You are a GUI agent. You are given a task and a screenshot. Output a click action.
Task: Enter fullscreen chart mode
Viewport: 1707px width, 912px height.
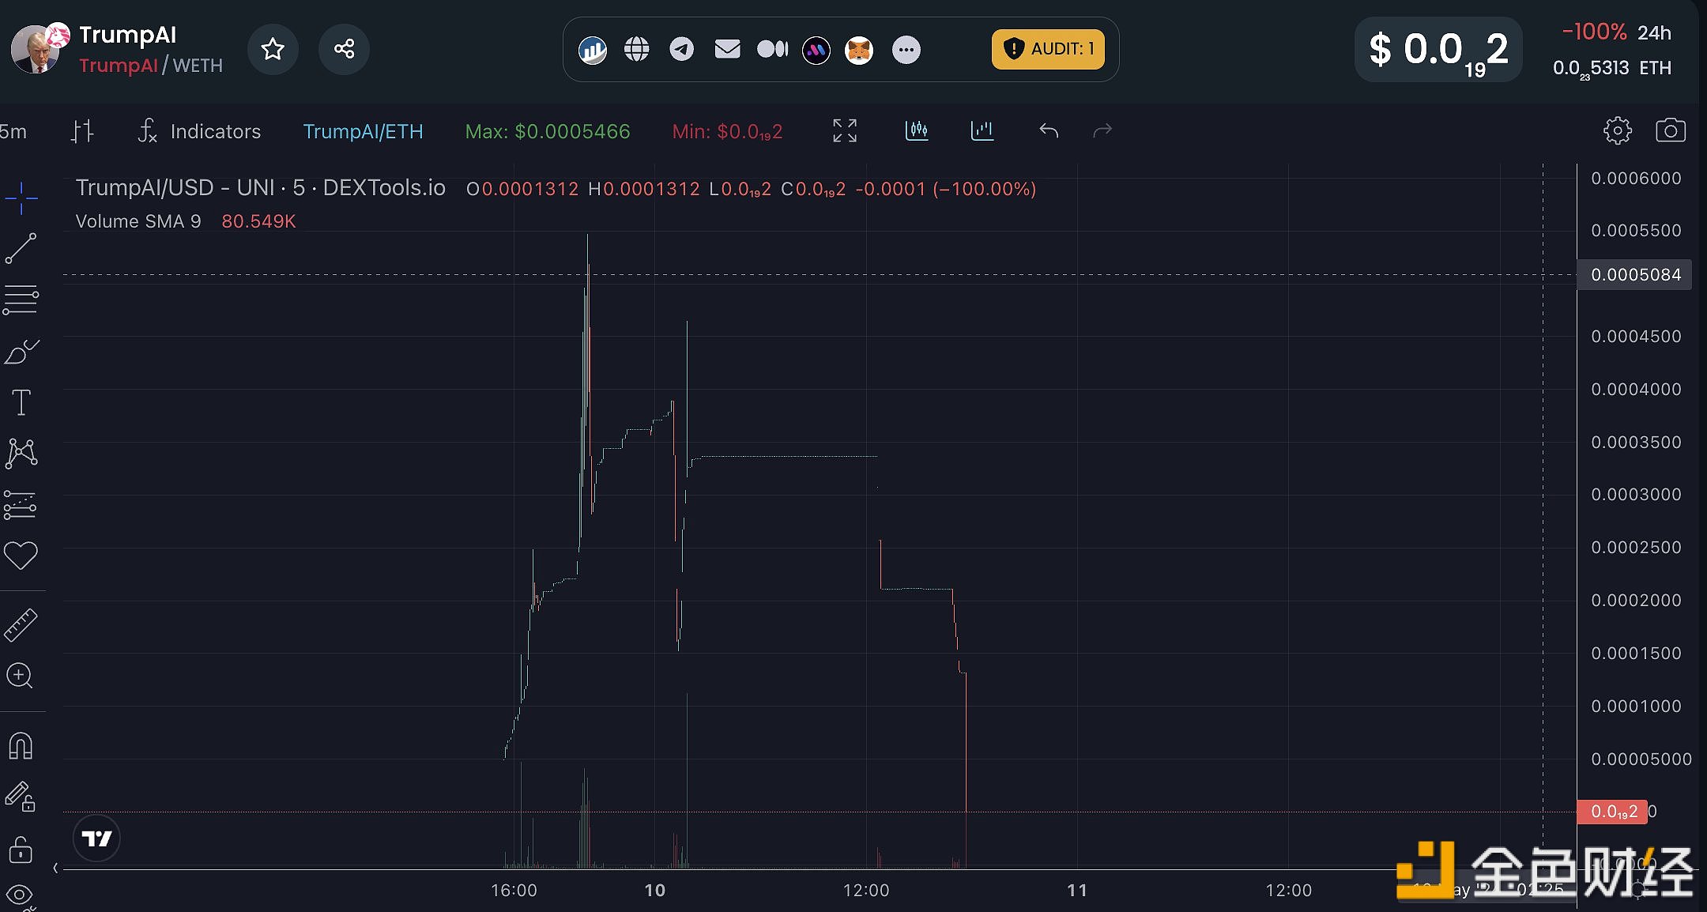click(845, 130)
